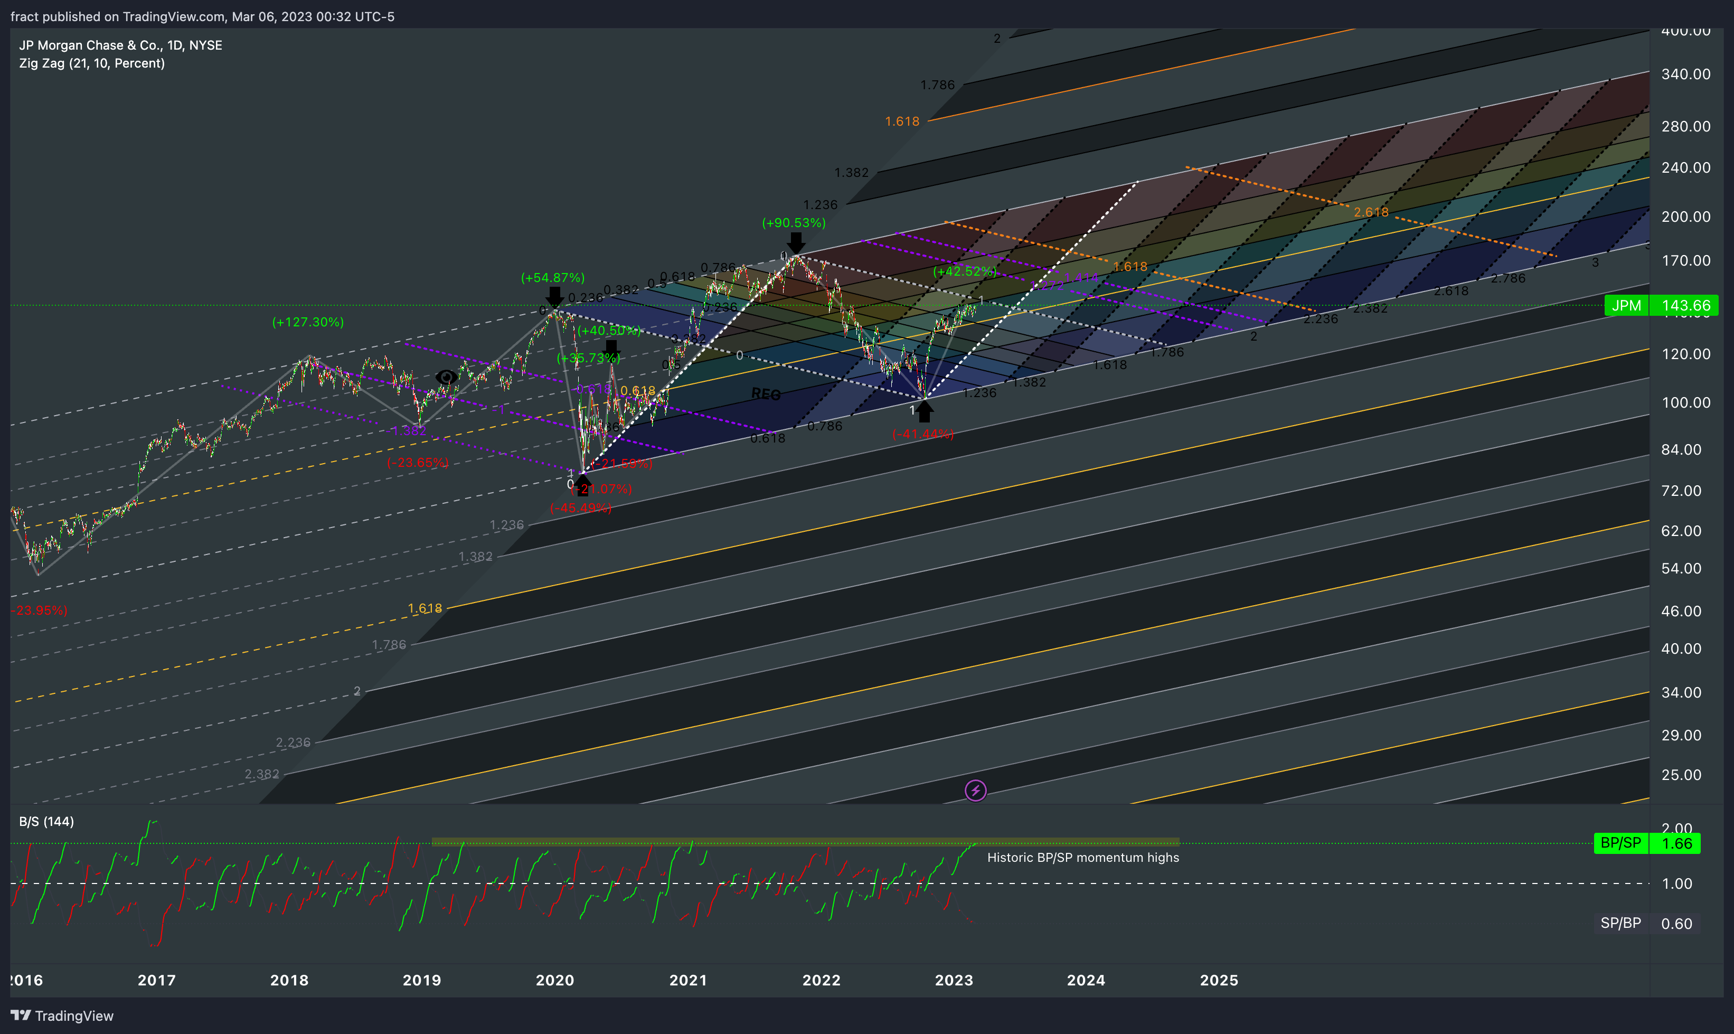Click the 120.00 price axis label

click(1686, 354)
